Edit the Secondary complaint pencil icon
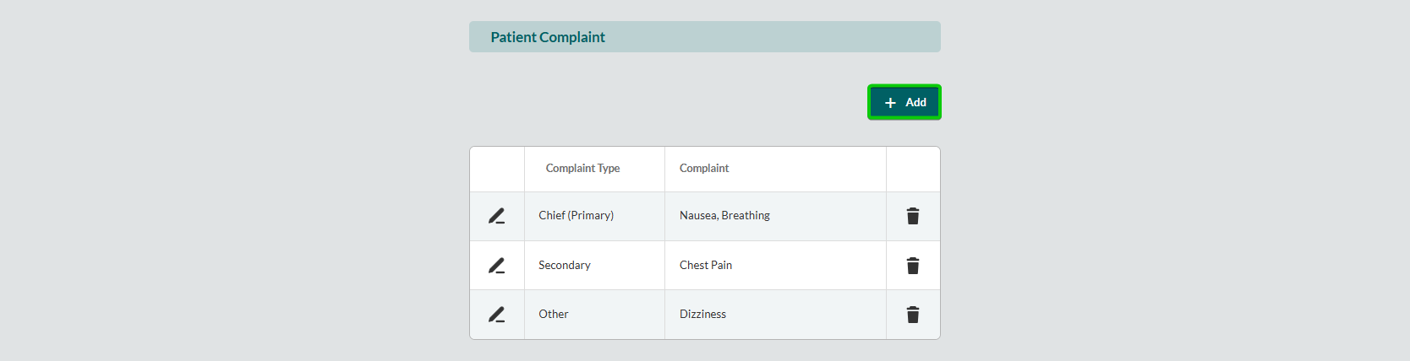The width and height of the screenshot is (1410, 361). point(497,266)
